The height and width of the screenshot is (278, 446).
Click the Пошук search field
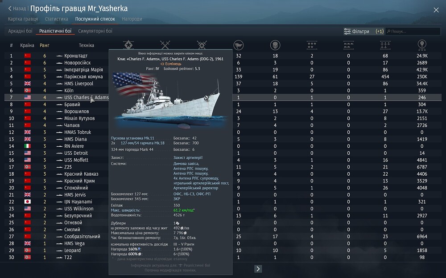pyautogui.click(x=413, y=31)
